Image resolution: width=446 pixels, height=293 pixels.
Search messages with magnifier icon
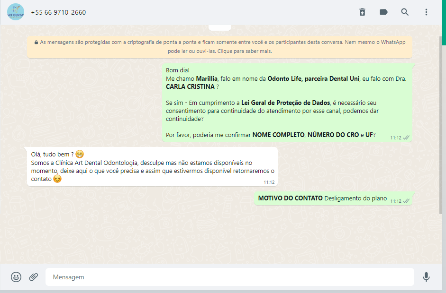click(405, 12)
